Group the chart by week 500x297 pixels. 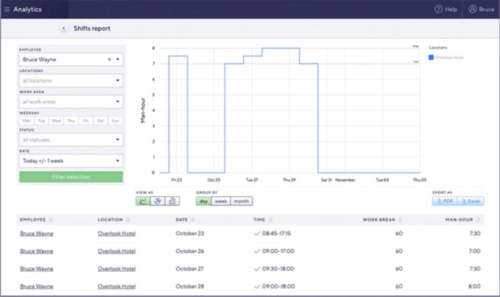coord(221,201)
